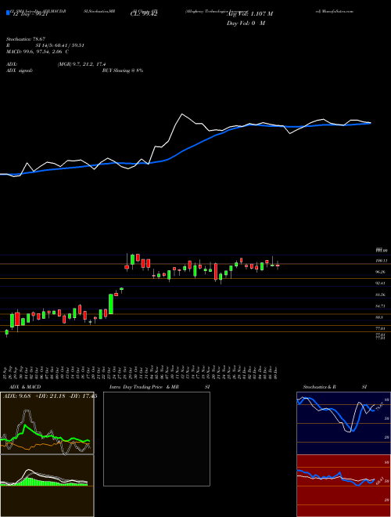Click the 'Intra Day Trading Price & MR SI' title
The height and width of the screenshot is (517, 391).
[x=160, y=387]
